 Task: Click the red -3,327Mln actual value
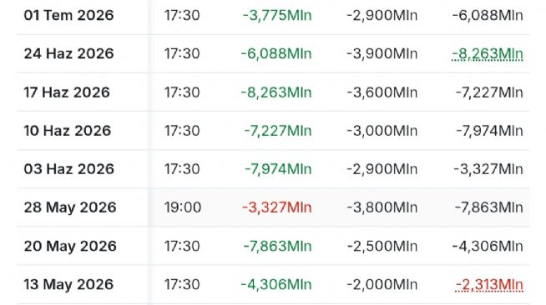coord(277,207)
